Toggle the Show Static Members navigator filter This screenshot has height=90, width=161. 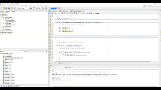click(x=6, y=86)
